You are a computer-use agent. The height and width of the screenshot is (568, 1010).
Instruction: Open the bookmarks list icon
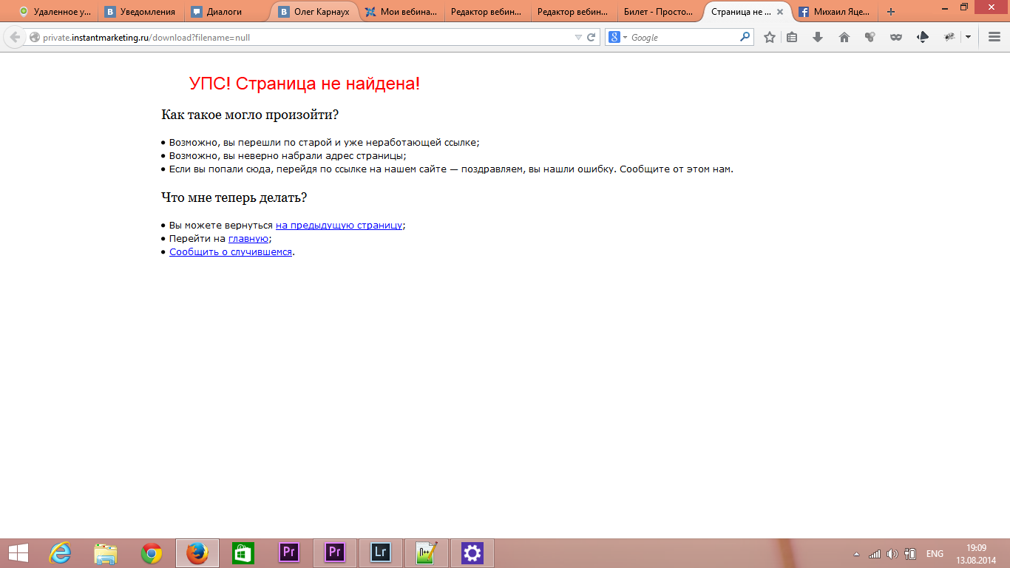pos(792,37)
